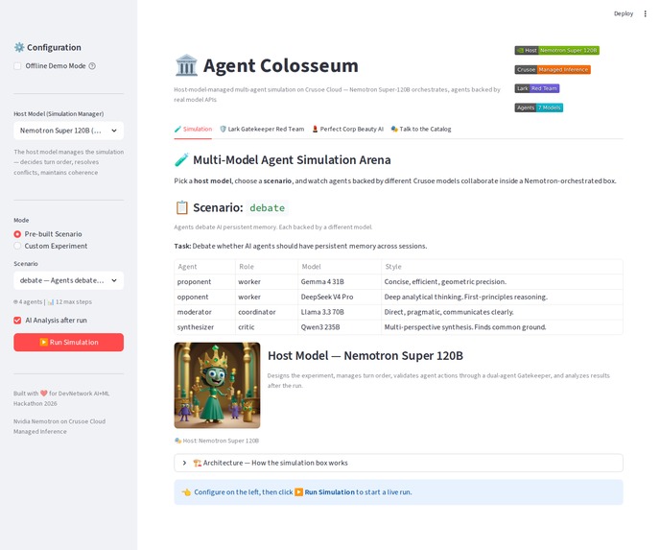
Task: Click the Lark Red Team badge
Action: point(537,88)
